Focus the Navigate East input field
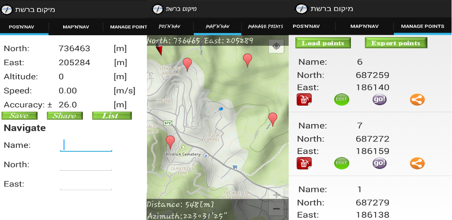Image resolution: width=452 pixels, height=220 pixels. (x=86, y=184)
